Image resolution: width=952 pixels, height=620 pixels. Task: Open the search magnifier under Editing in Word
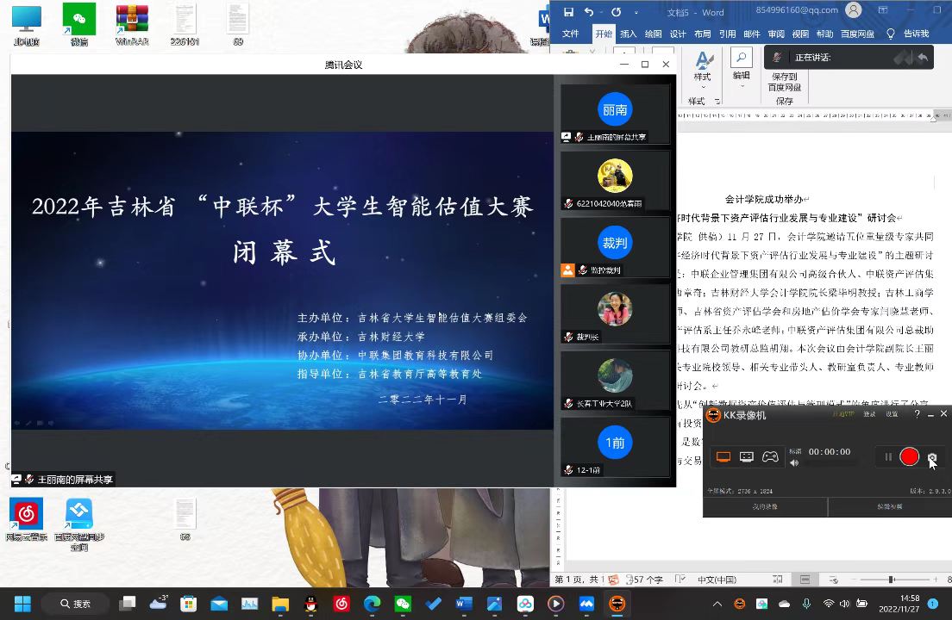point(741,59)
